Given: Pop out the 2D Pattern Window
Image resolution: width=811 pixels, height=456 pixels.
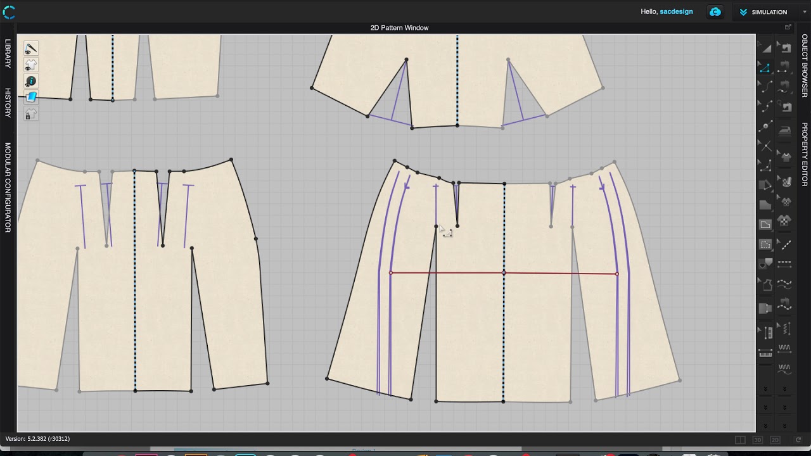Looking at the screenshot, I should coord(788,27).
